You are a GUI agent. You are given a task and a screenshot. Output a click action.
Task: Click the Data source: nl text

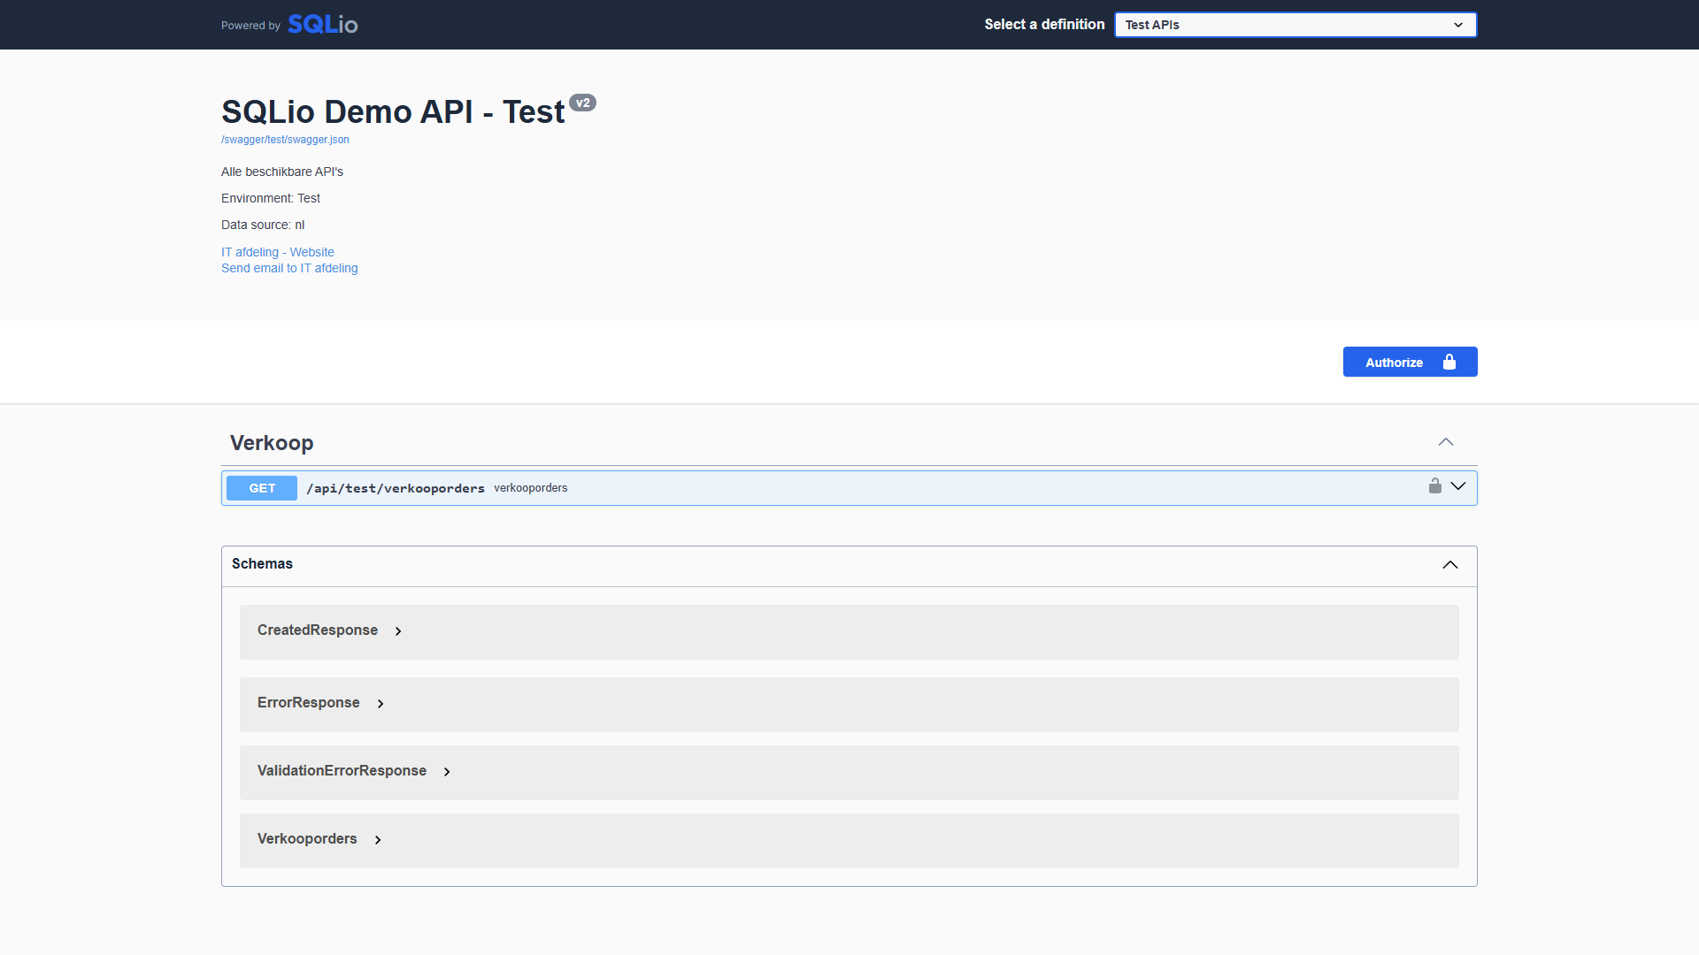coord(263,225)
